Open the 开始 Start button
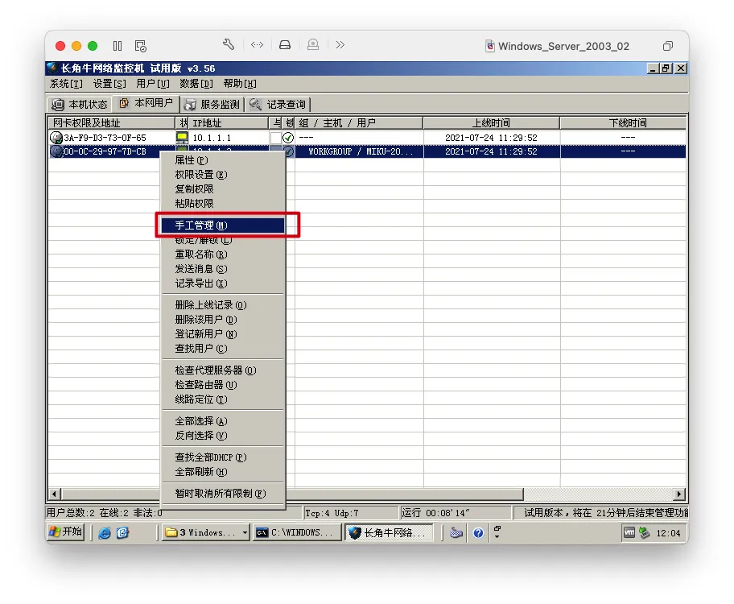734x604 pixels. pyautogui.click(x=66, y=532)
